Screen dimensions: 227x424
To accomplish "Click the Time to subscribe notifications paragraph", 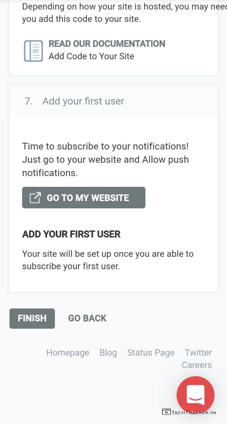I will coord(106,159).
